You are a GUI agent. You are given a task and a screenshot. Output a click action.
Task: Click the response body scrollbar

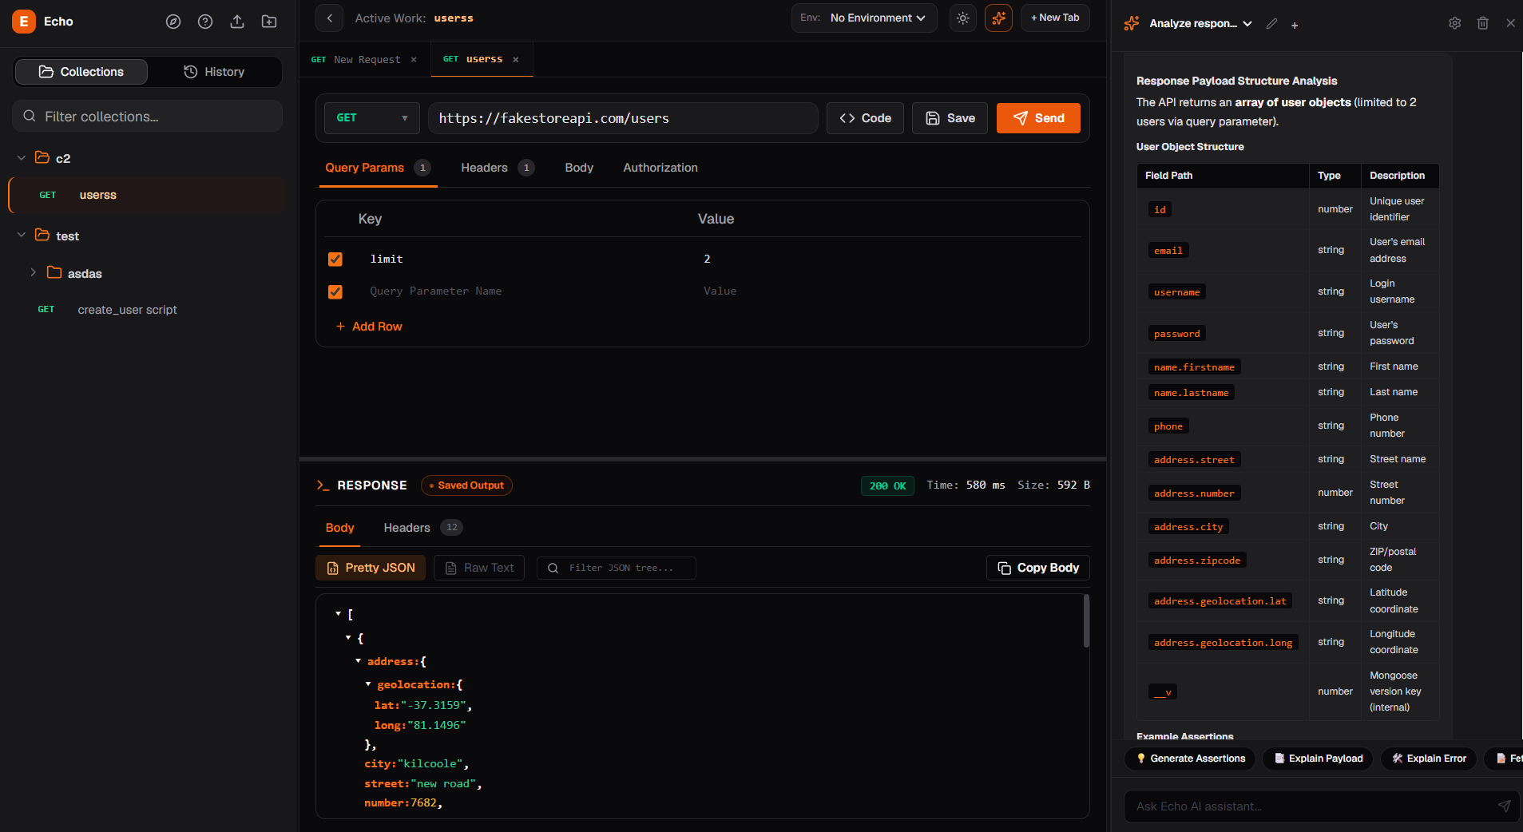(x=1086, y=621)
